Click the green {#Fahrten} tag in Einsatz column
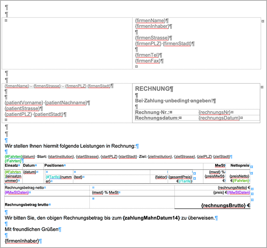 13,172
